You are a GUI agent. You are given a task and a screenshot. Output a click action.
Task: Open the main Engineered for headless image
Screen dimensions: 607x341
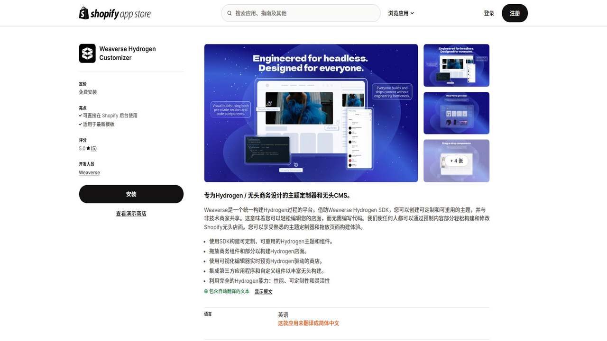tap(311, 113)
